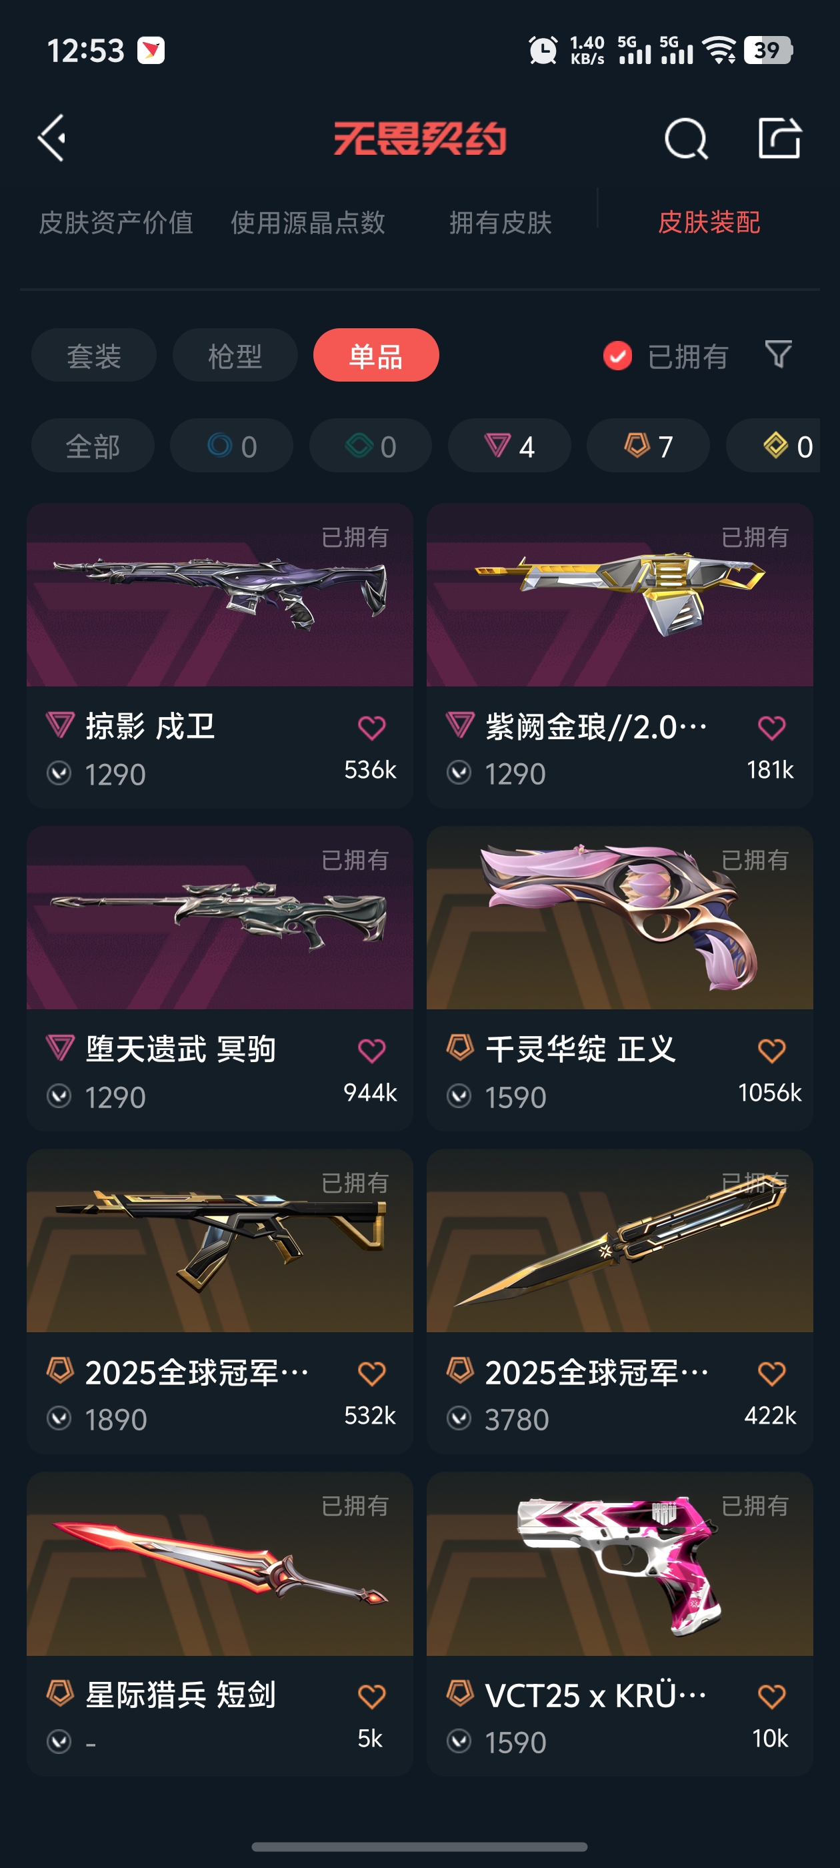This screenshot has height=1868, width=840.
Task: Open the filter funnel icon
Action: click(x=779, y=355)
